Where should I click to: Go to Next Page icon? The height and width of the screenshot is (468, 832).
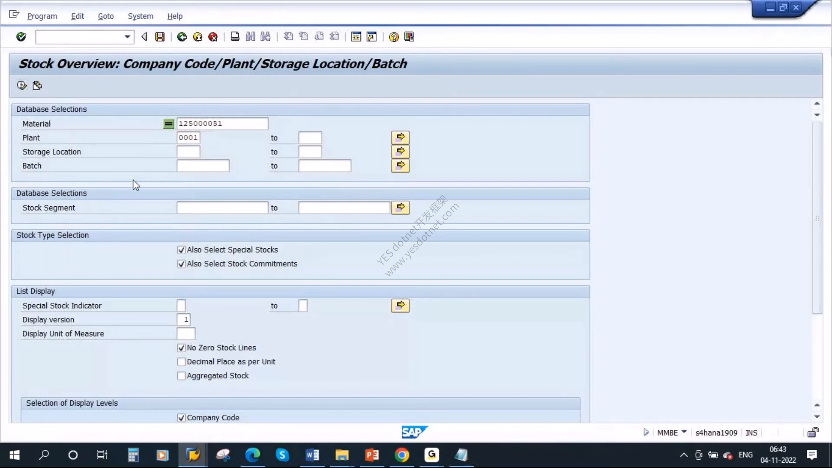pyautogui.click(x=319, y=37)
